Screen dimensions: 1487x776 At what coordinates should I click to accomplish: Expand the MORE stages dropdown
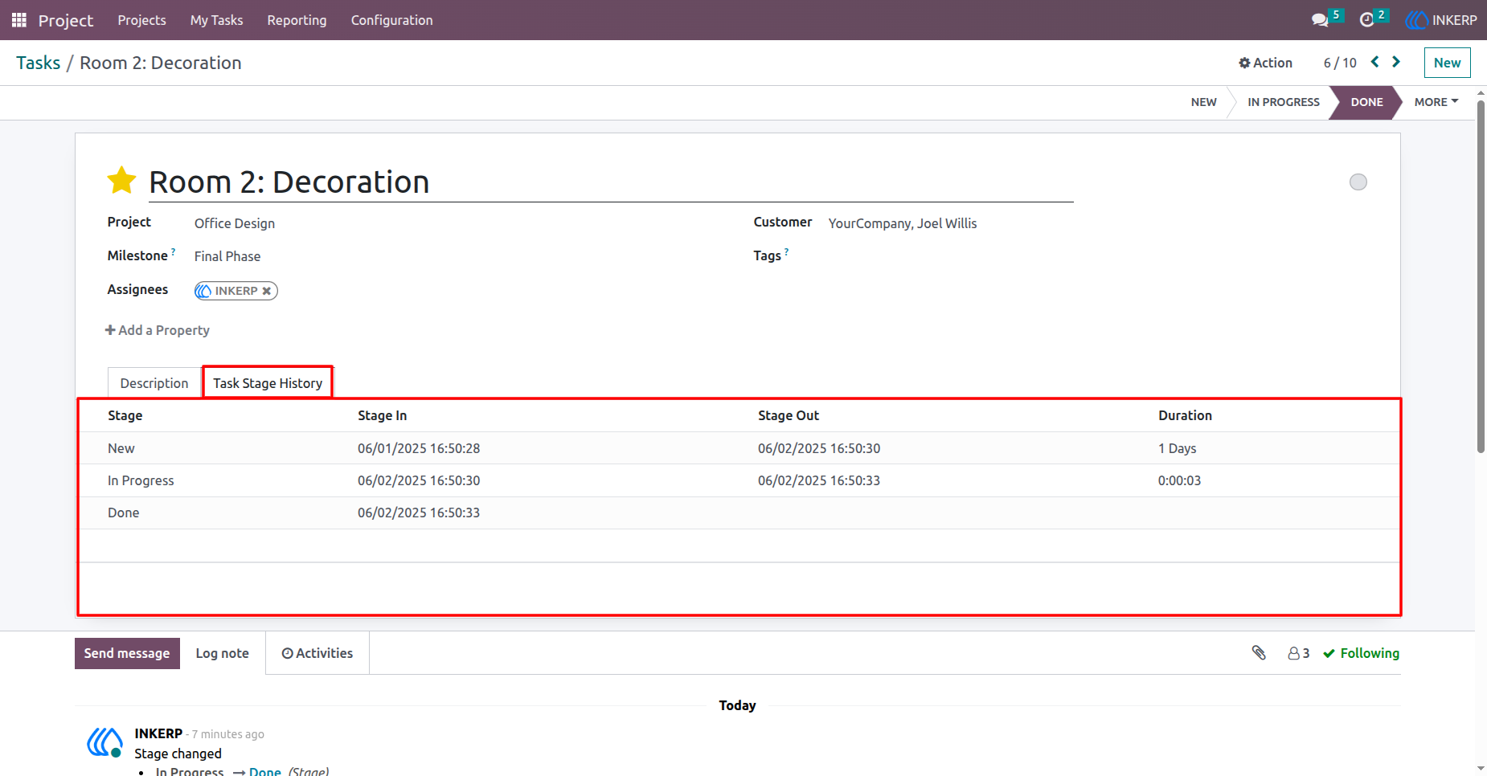(x=1436, y=102)
